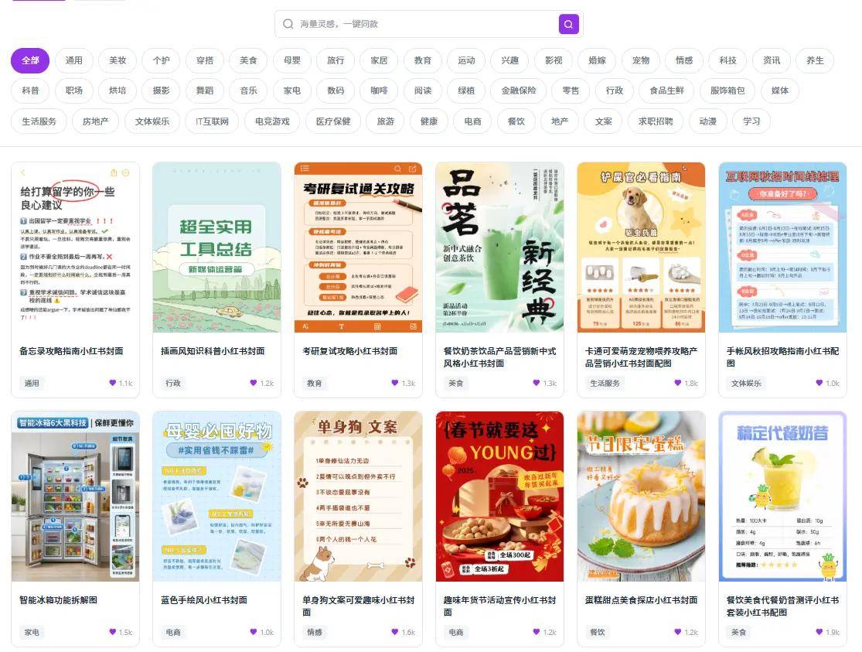
Task: Click the 家电 tag under refrigerator card
Action: coord(32,632)
